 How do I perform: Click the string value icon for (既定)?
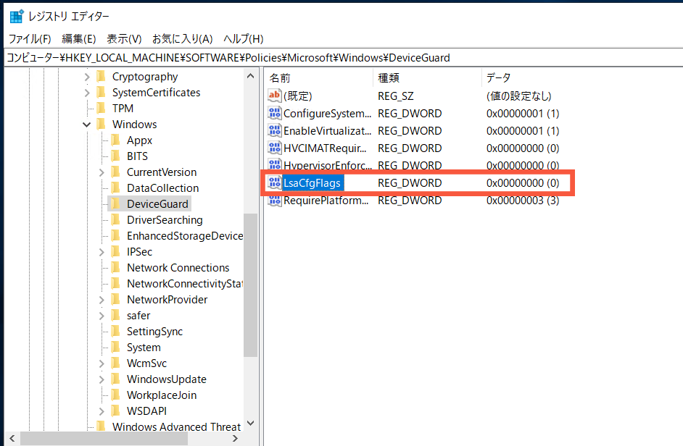[275, 96]
